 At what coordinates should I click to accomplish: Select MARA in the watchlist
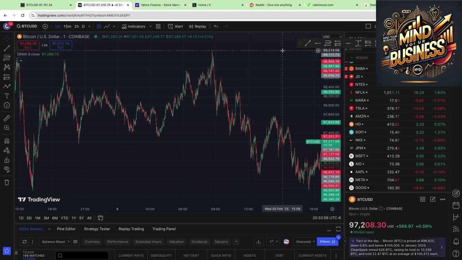[x=397, y=100]
